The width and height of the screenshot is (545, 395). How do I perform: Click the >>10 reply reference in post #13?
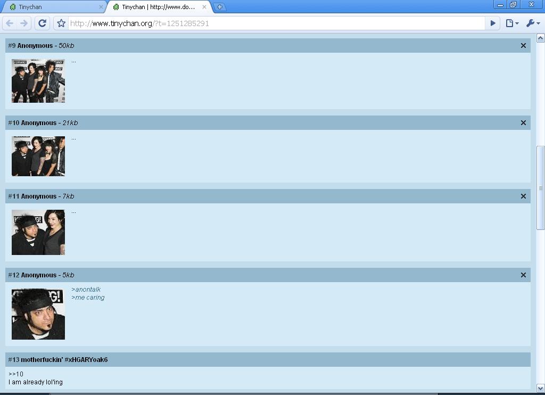click(x=16, y=374)
